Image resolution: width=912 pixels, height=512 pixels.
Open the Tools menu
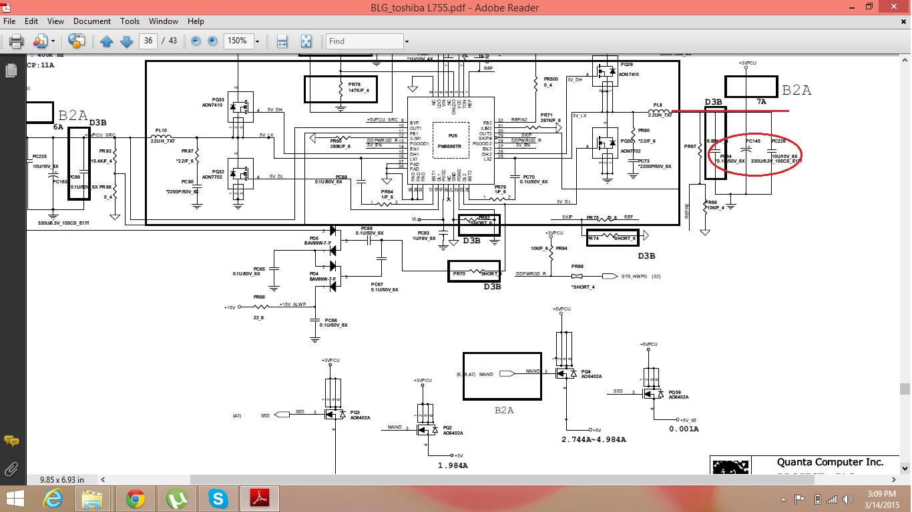130,21
